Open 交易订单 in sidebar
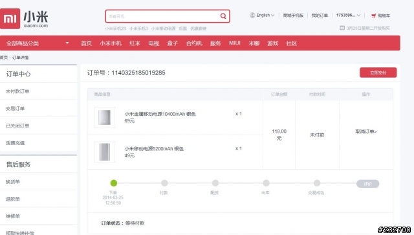Image resolution: width=414 pixels, height=235 pixels. (15, 108)
